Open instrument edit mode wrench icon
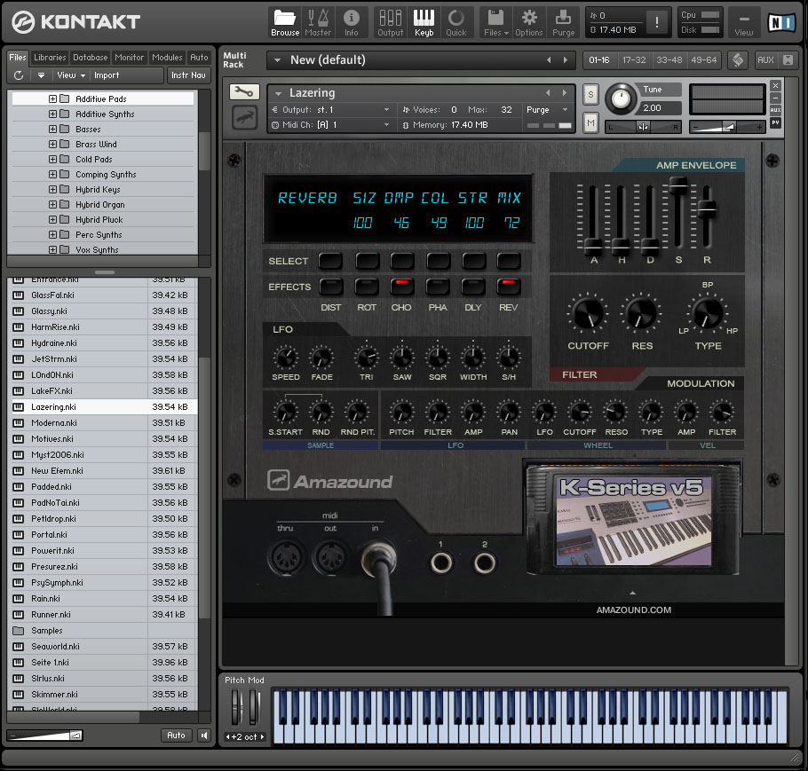Screen dimensions: 808x771 244,92
